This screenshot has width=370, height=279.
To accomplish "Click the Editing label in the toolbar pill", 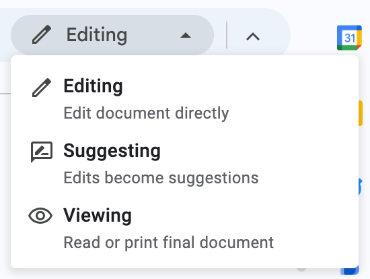I will [97, 35].
